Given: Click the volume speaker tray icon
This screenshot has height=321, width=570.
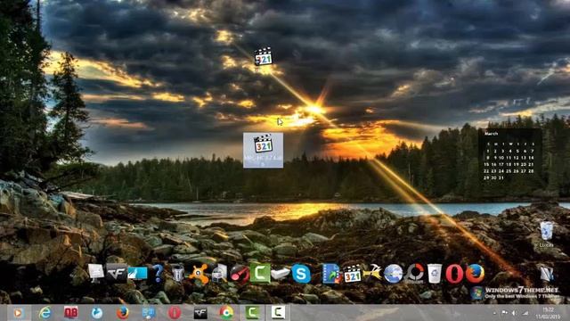Looking at the screenshot, I should click(x=515, y=313).
